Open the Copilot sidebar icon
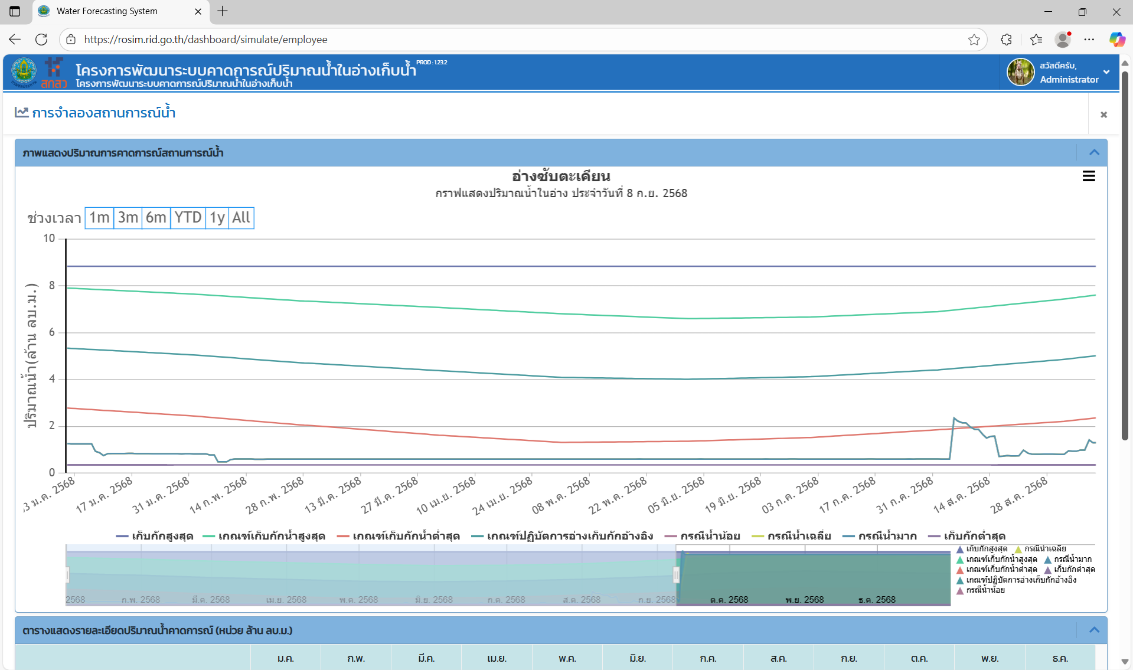Image resolution: width=1133 pixels, height=670 pixels. click(x=1116, y=40)
